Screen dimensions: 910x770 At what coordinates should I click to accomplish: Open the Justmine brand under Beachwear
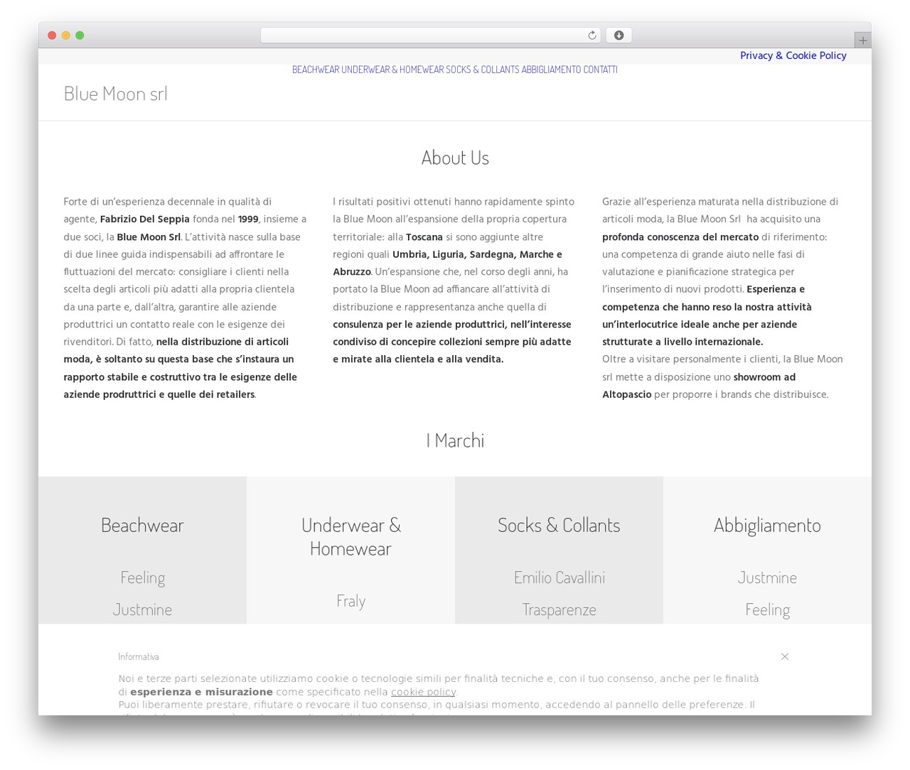point(142,609)
